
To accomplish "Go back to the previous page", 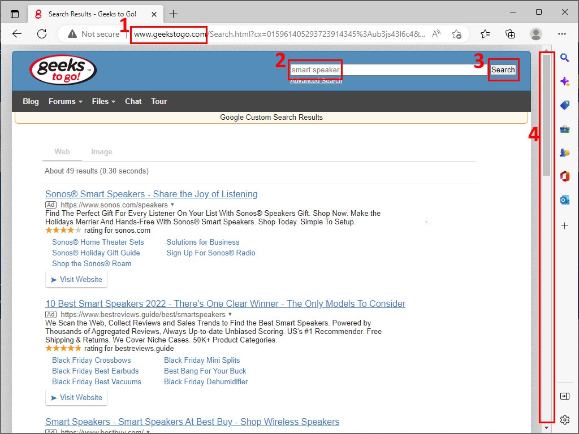I will click(17, 34).
